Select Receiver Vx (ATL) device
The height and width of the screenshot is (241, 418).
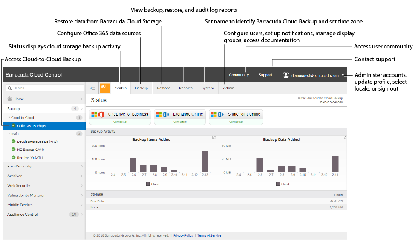pyautogui.click(x=30, y=158)
